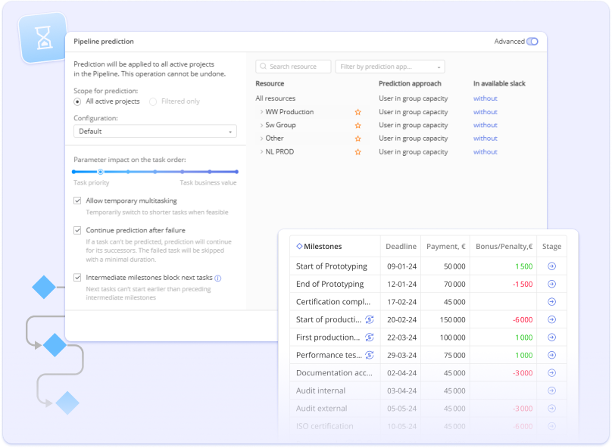The width and height of the screenshot is (612, 448).
Task: Click the selected handle on parameter impact slider
Action: [x=100, y=172]
